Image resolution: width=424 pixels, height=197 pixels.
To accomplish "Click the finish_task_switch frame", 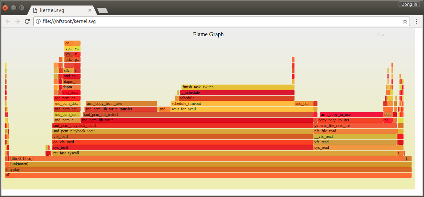I will [x=238, y=87].
